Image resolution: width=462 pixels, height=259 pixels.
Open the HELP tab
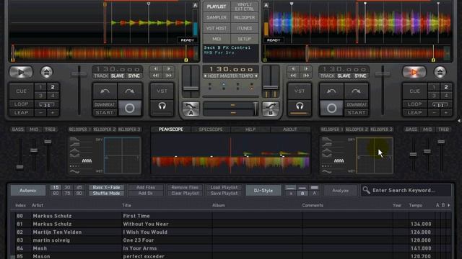(250, 129)
